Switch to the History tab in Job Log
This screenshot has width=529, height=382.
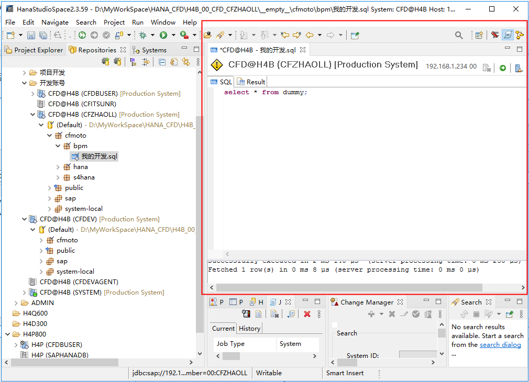pos(249,329)
